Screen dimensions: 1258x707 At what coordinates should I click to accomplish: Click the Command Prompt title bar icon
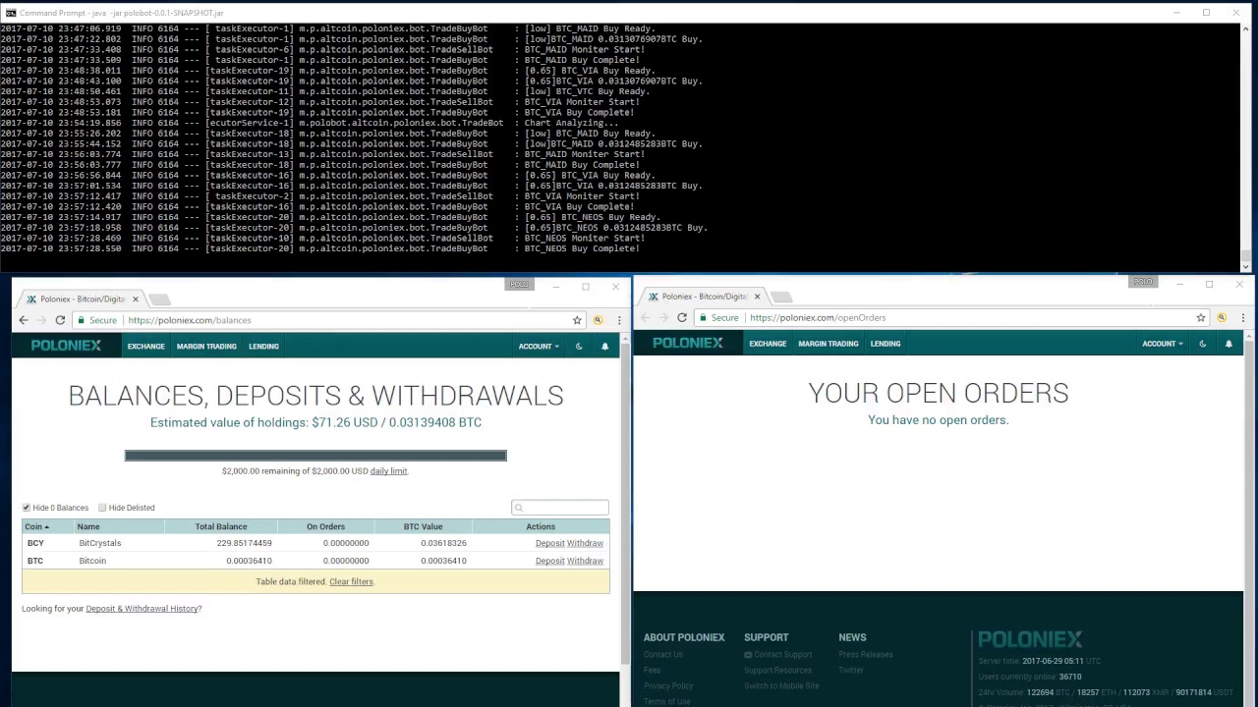(x=10, y=13)
